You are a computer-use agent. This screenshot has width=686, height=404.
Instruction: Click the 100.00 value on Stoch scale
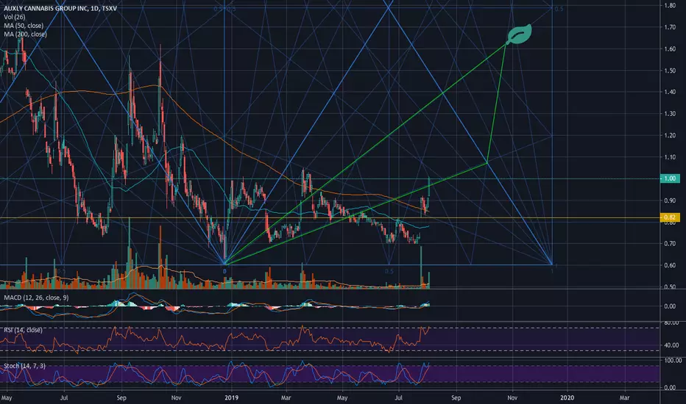tap(673, 361)
